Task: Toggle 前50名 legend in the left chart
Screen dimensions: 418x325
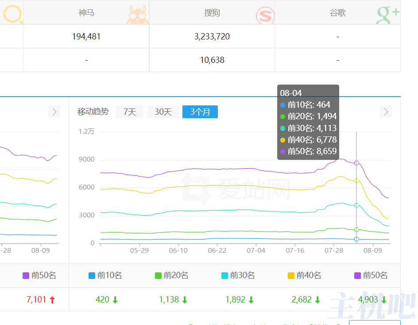Action: pos(39,275)
